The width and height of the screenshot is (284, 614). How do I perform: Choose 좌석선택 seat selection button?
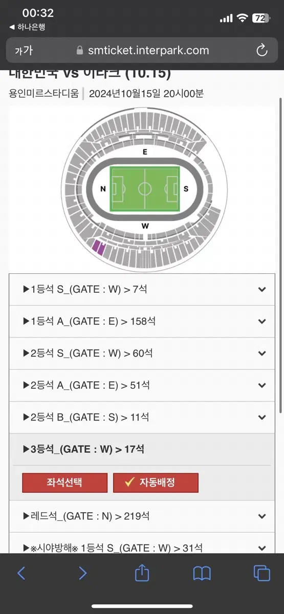pos(65,483)
